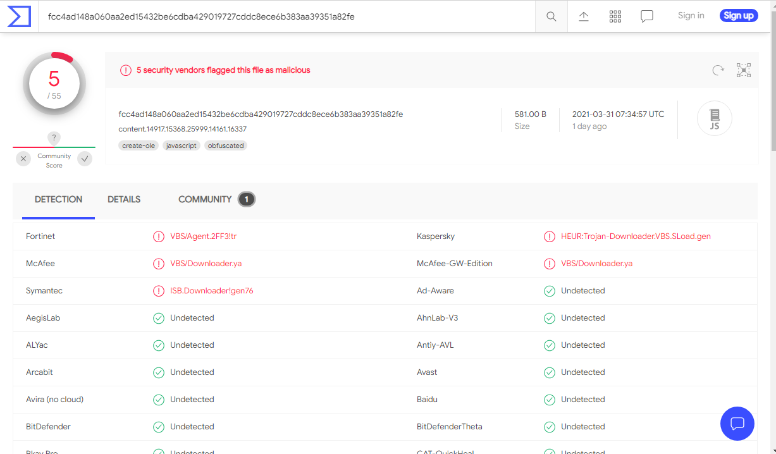Click the community count badge 1
Screen dimensions: 776x454
tap(247, 200)
